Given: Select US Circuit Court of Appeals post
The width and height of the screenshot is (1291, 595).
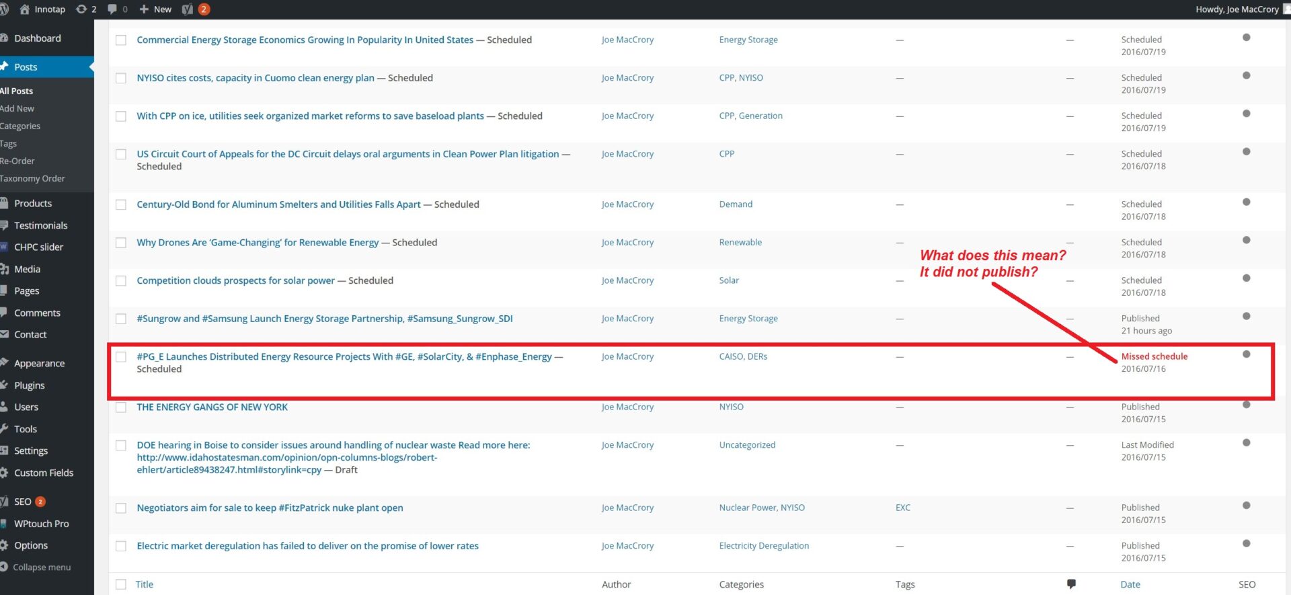Looking at the screenshot, I should point(121,155).
